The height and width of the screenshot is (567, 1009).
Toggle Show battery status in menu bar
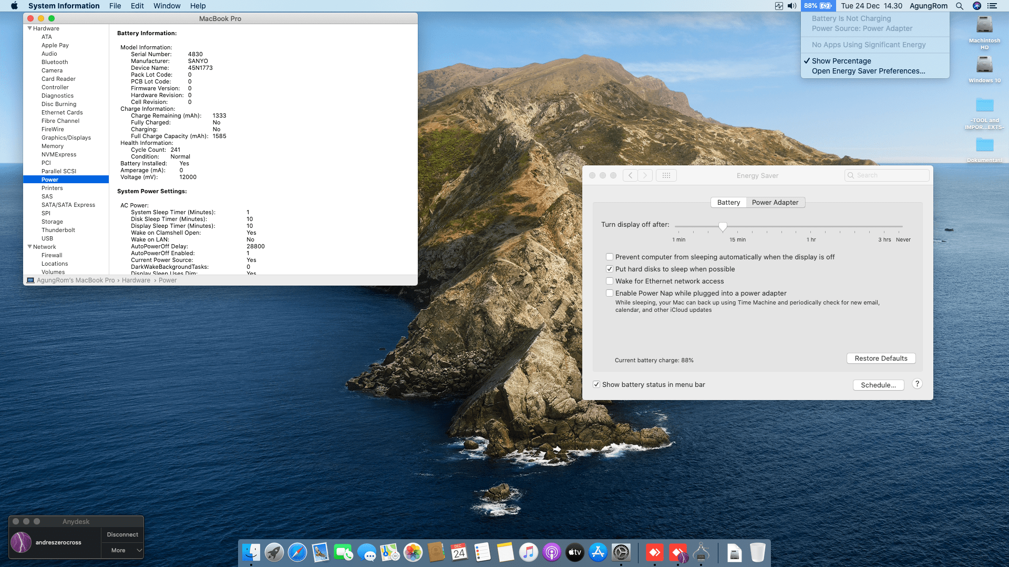click(596, 384)
